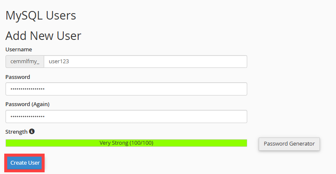The height and width of the screenshot is (174, 336).
Task: Click the masked dots in Password (Again)
Action: coord(28,116)
